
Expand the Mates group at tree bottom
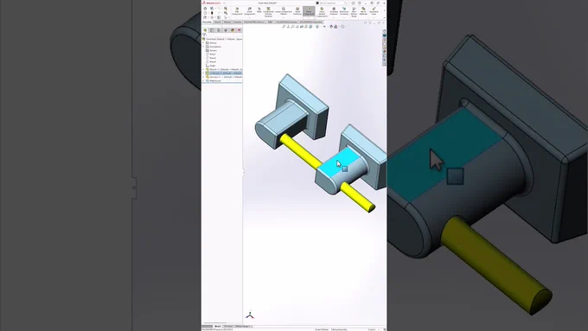203,81
